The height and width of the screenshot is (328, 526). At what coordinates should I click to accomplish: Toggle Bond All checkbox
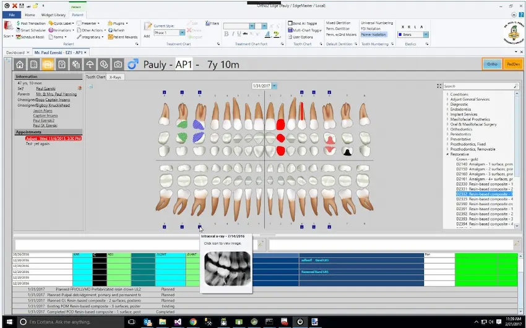click(x=302, y=23)
